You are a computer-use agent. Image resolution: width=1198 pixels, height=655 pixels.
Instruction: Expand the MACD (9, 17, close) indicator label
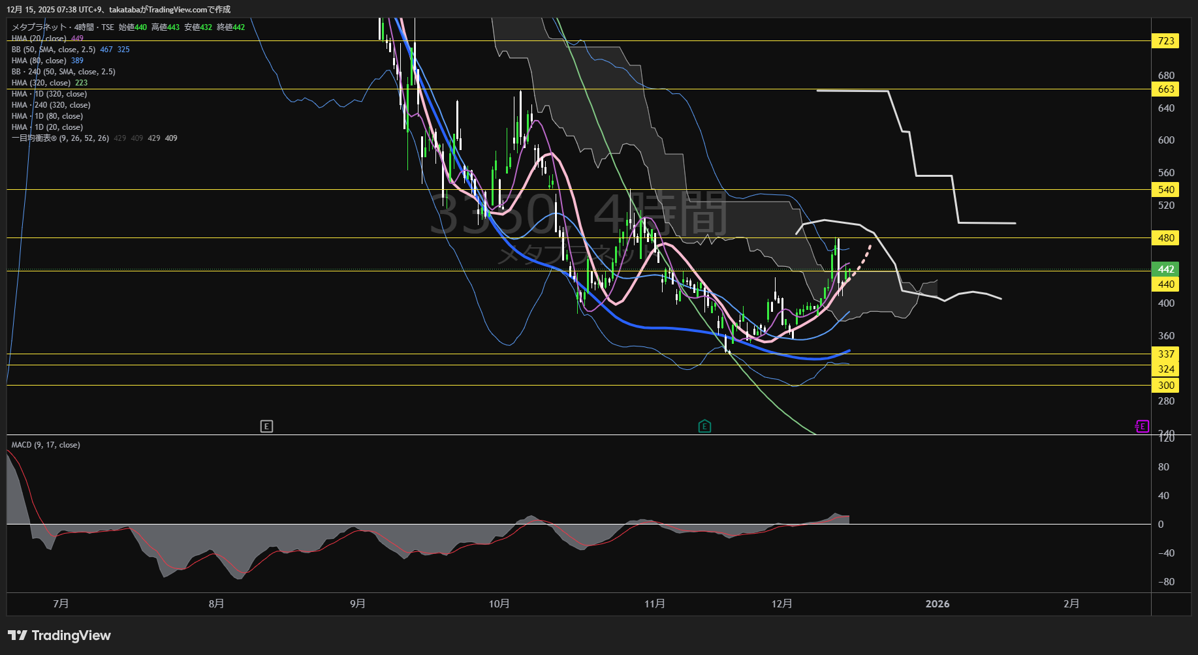[x=46, y=445]
